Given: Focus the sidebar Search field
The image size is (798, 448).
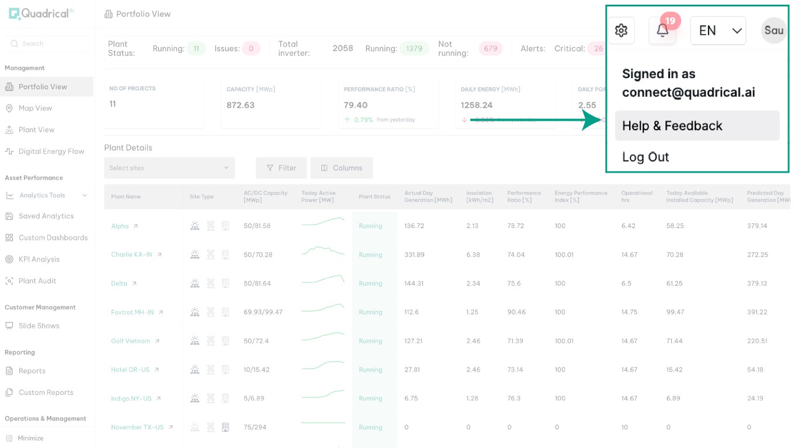Looking at the screenshot, I should (47, 44).
